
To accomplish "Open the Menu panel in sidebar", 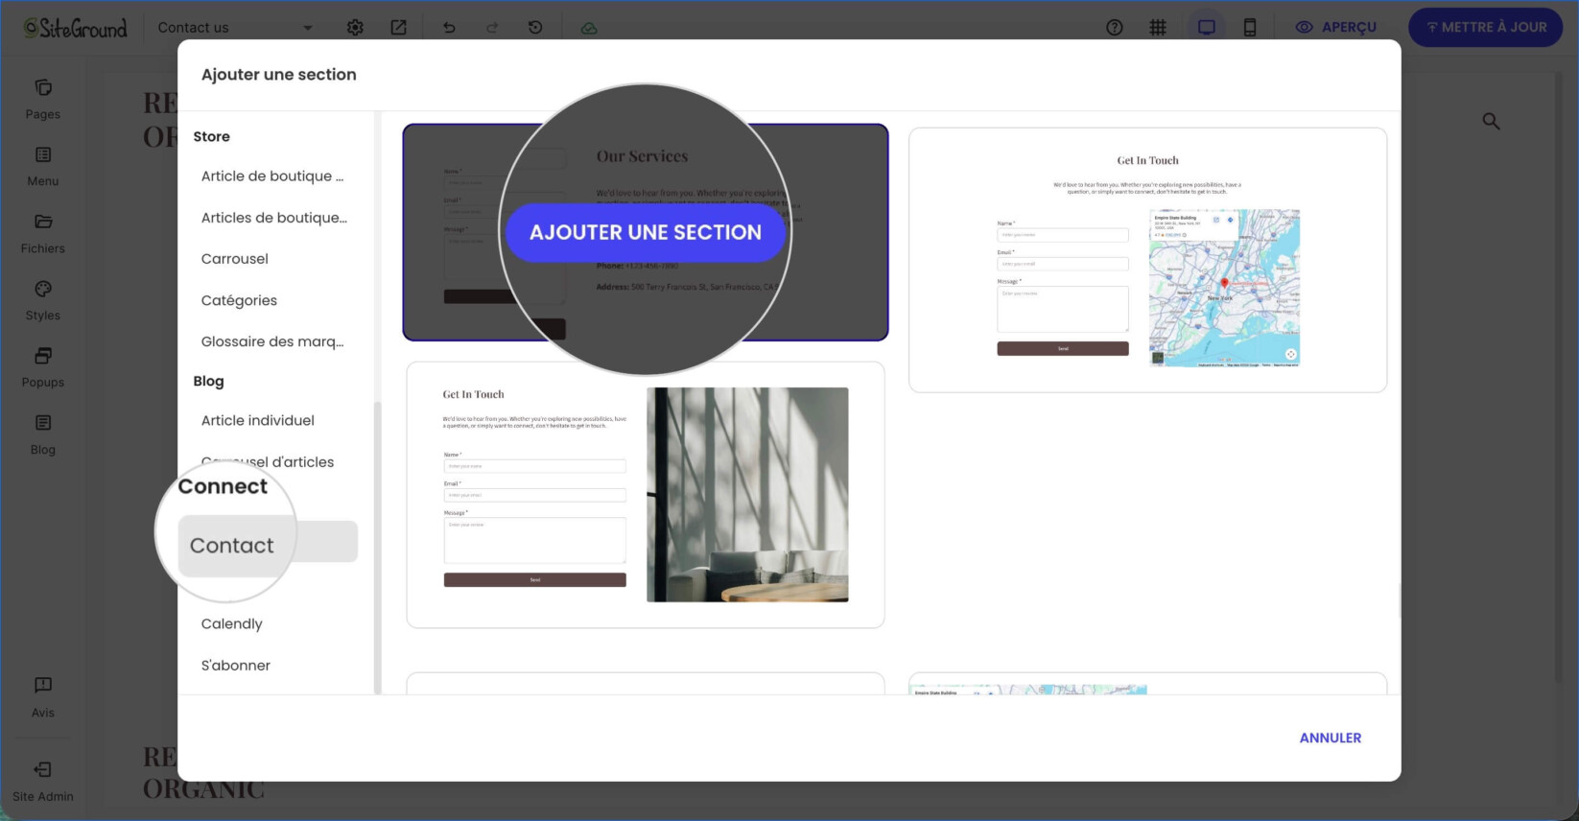I will point(42,167).
